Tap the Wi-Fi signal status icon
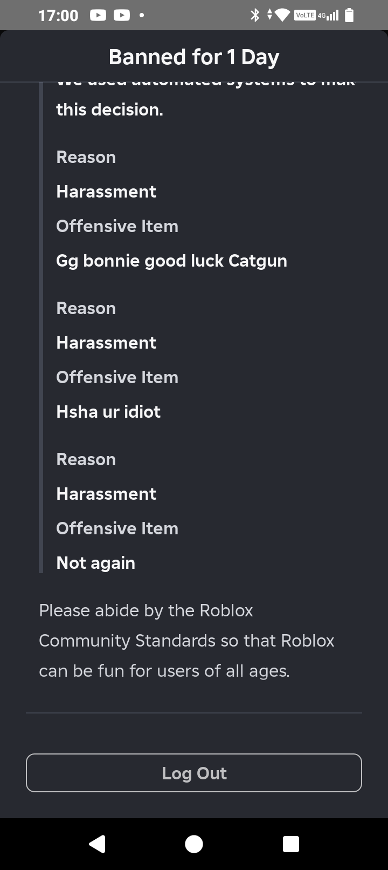This screenshot has width=388, height=870. [x=282, y=15]
